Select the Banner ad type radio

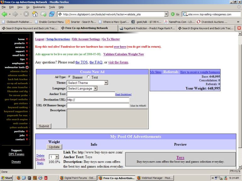point(69,77)
